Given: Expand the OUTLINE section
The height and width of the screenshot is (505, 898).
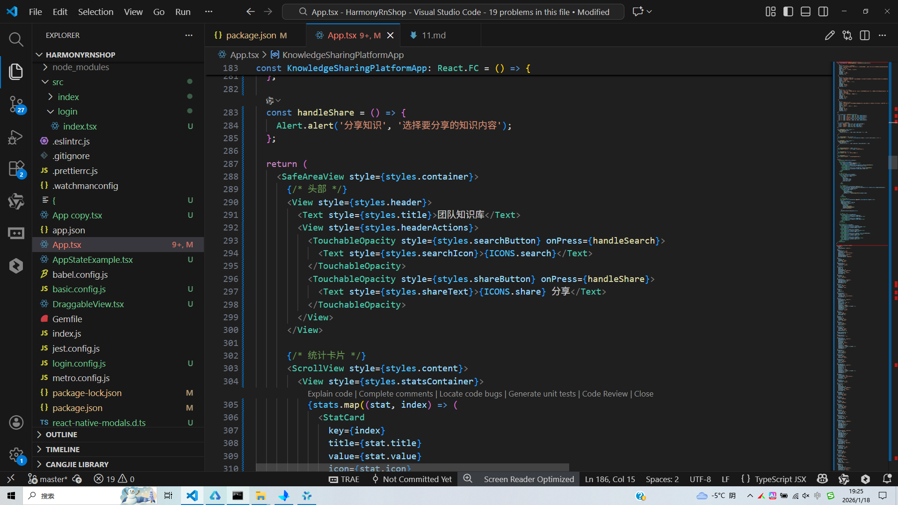Looking at the screenshot, I should click(x=61, y=435).
